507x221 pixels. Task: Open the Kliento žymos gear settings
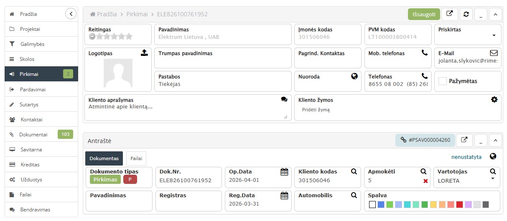click(x=494, y=100)
